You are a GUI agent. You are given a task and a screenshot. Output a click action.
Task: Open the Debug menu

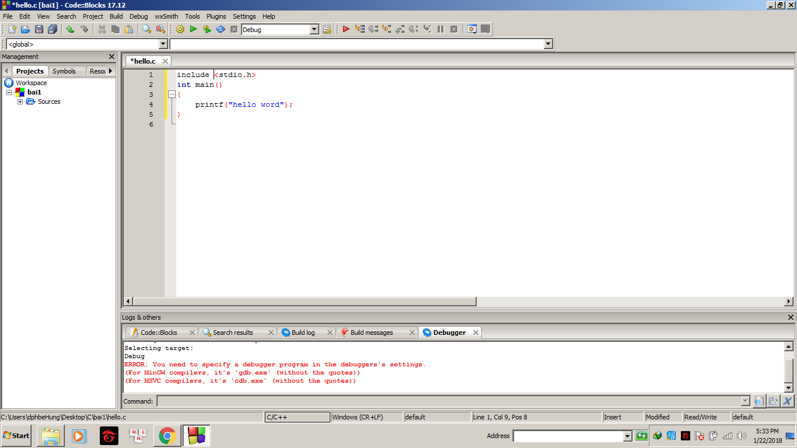138,16
